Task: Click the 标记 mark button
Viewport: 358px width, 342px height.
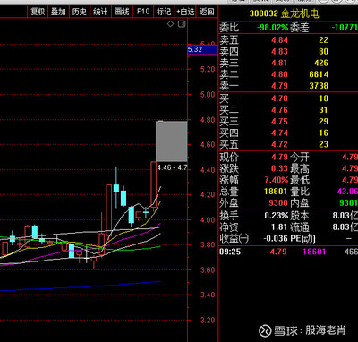Action: [x=164, y=12]
